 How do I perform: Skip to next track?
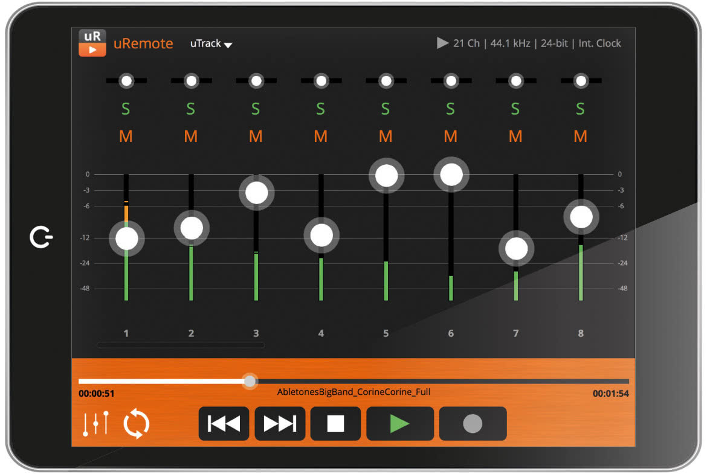point(280,423)
